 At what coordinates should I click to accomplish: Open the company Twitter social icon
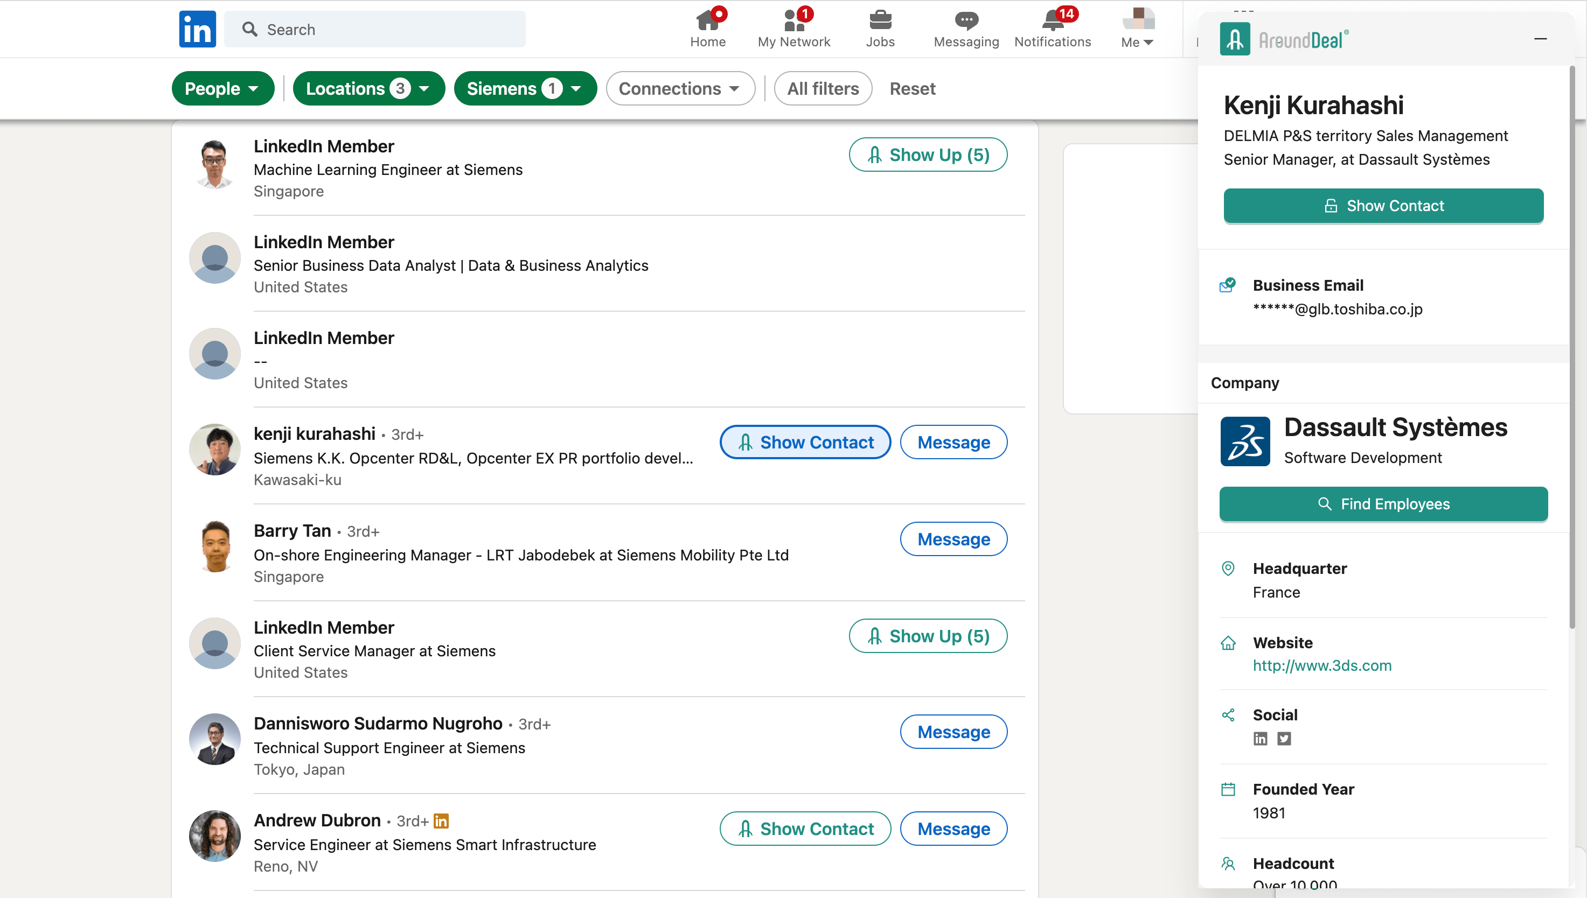(1284, 738)
